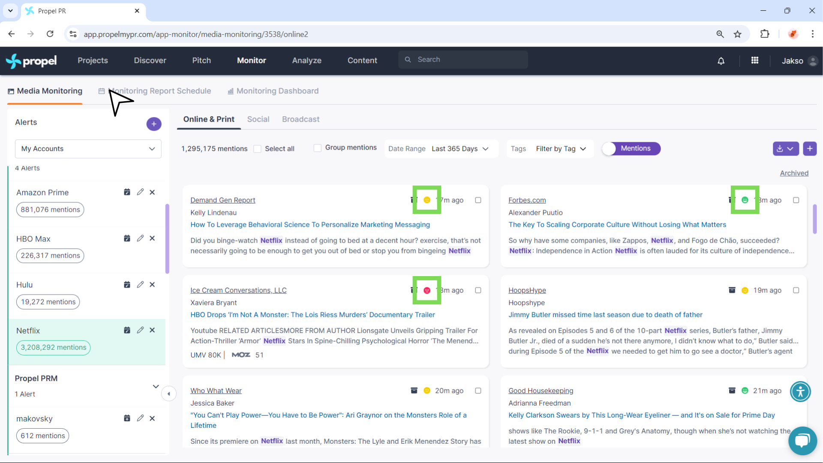Edit the Hulu alert
The width and height of the screenshot is (823, 463).
[x=140, y=285]
